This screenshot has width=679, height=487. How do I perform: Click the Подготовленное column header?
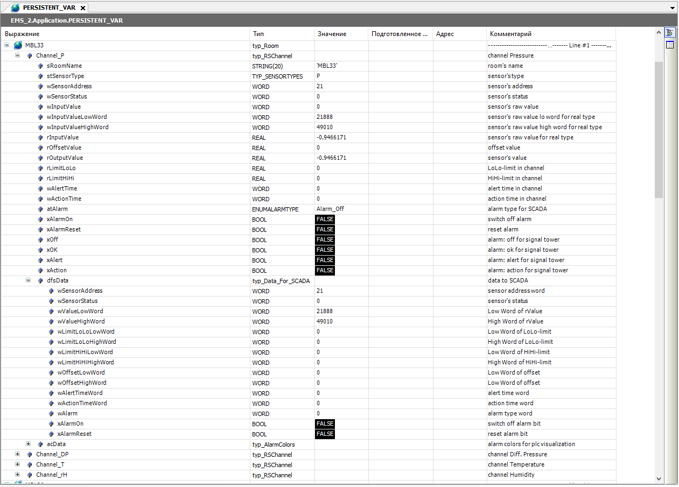point(400,34)
